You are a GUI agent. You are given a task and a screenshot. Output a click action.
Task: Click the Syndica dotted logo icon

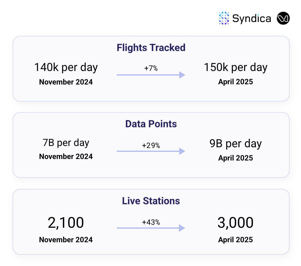tap(224, 18)
